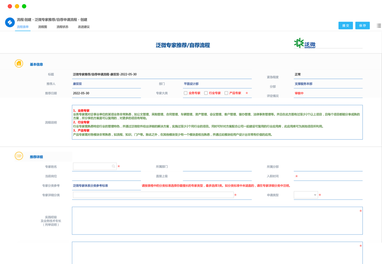
Task: Tick the 产品专家 checkbox
Action: pos(226,93)
